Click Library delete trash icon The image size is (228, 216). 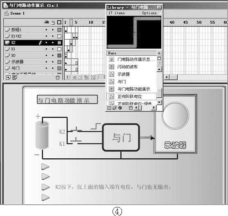[131, 108]
